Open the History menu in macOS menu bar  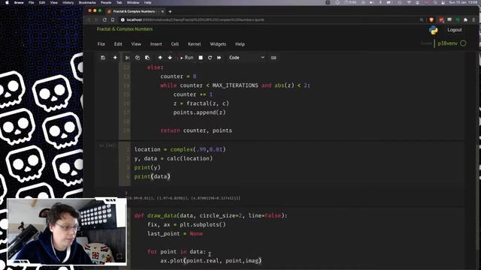click(68, 2)
